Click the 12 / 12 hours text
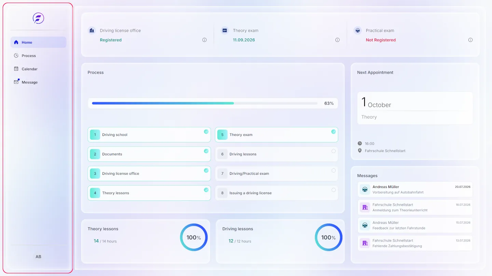Viewport: 492px width, 276px height. (x=240, y=241)
